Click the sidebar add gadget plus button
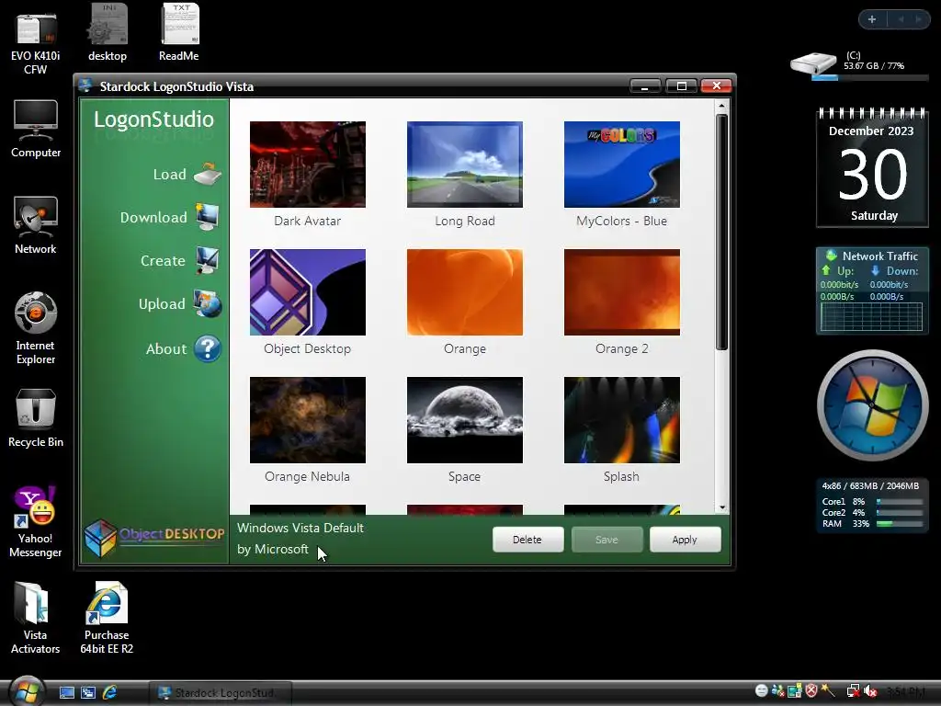The height and width of the screenshot is (706, 941). click(872, 19)
